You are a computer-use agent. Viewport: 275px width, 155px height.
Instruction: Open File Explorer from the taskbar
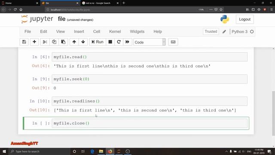coord(101,151)
